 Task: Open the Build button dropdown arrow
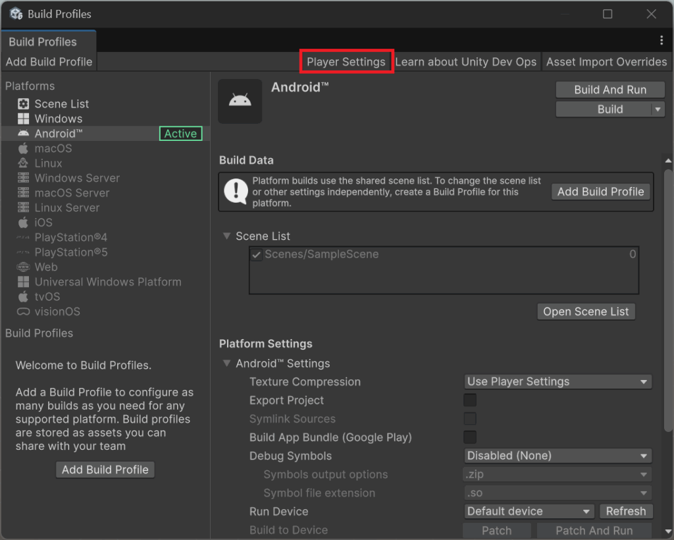658,109
